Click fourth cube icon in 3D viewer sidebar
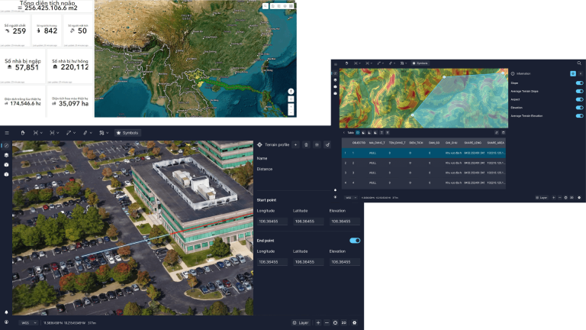 (x=6, y=174)
